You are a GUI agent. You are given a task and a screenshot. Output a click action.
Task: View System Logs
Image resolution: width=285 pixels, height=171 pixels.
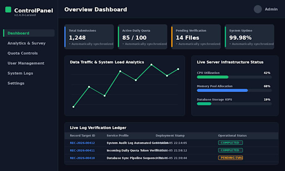(20, 73)
